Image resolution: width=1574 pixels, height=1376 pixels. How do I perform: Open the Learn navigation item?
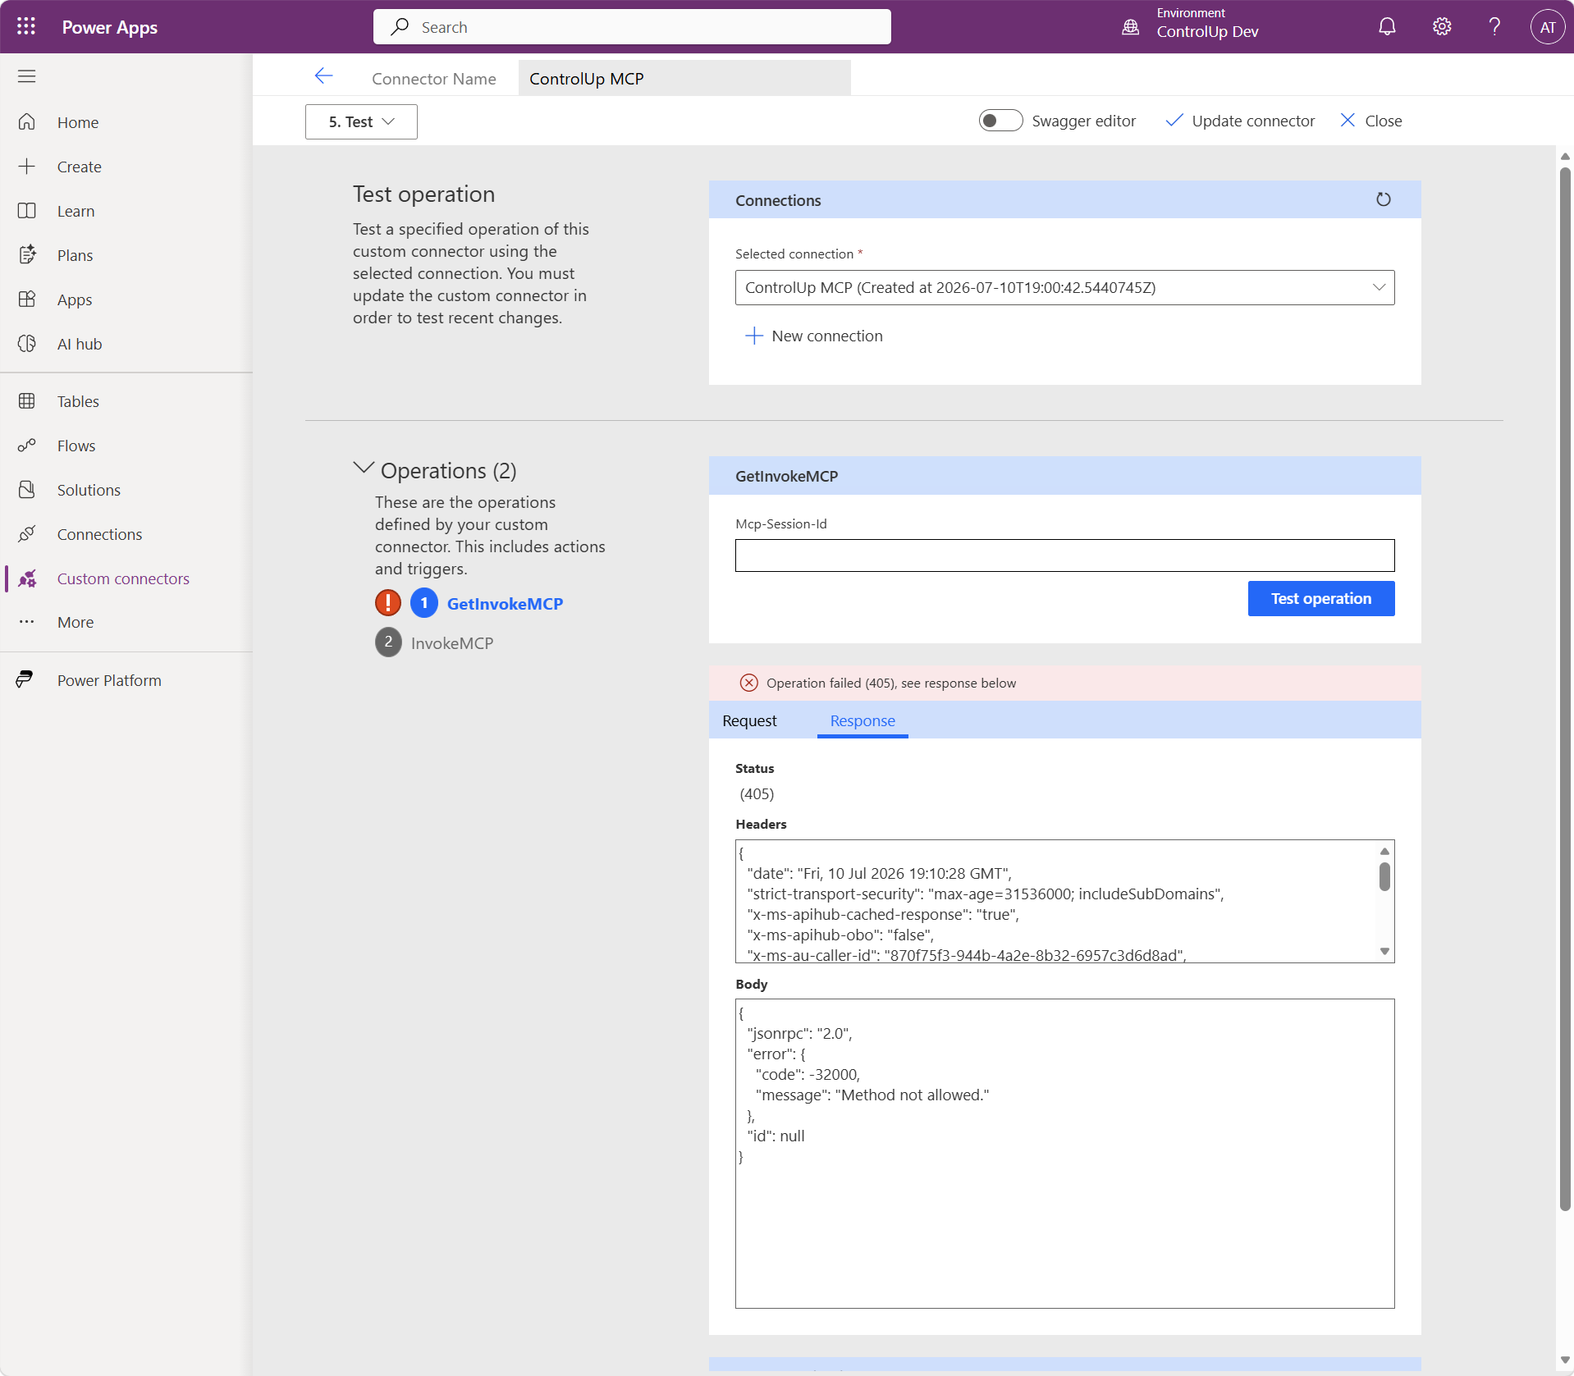click(75, 211)
